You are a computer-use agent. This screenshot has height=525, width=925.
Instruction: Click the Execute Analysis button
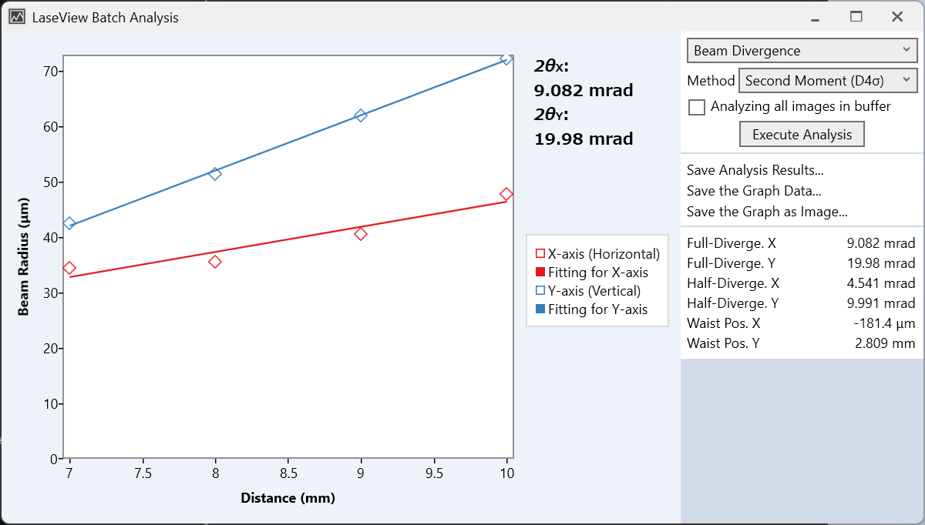click(x=802, y=135)
